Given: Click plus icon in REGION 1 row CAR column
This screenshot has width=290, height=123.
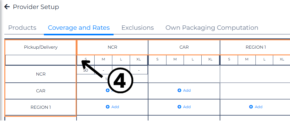Looking at the screenshot, I should pos(179,107).
